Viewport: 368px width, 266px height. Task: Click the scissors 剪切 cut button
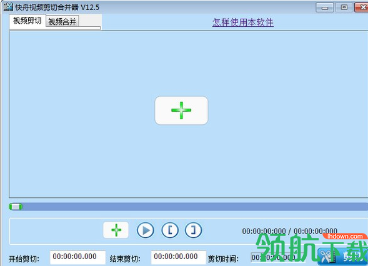342,257
